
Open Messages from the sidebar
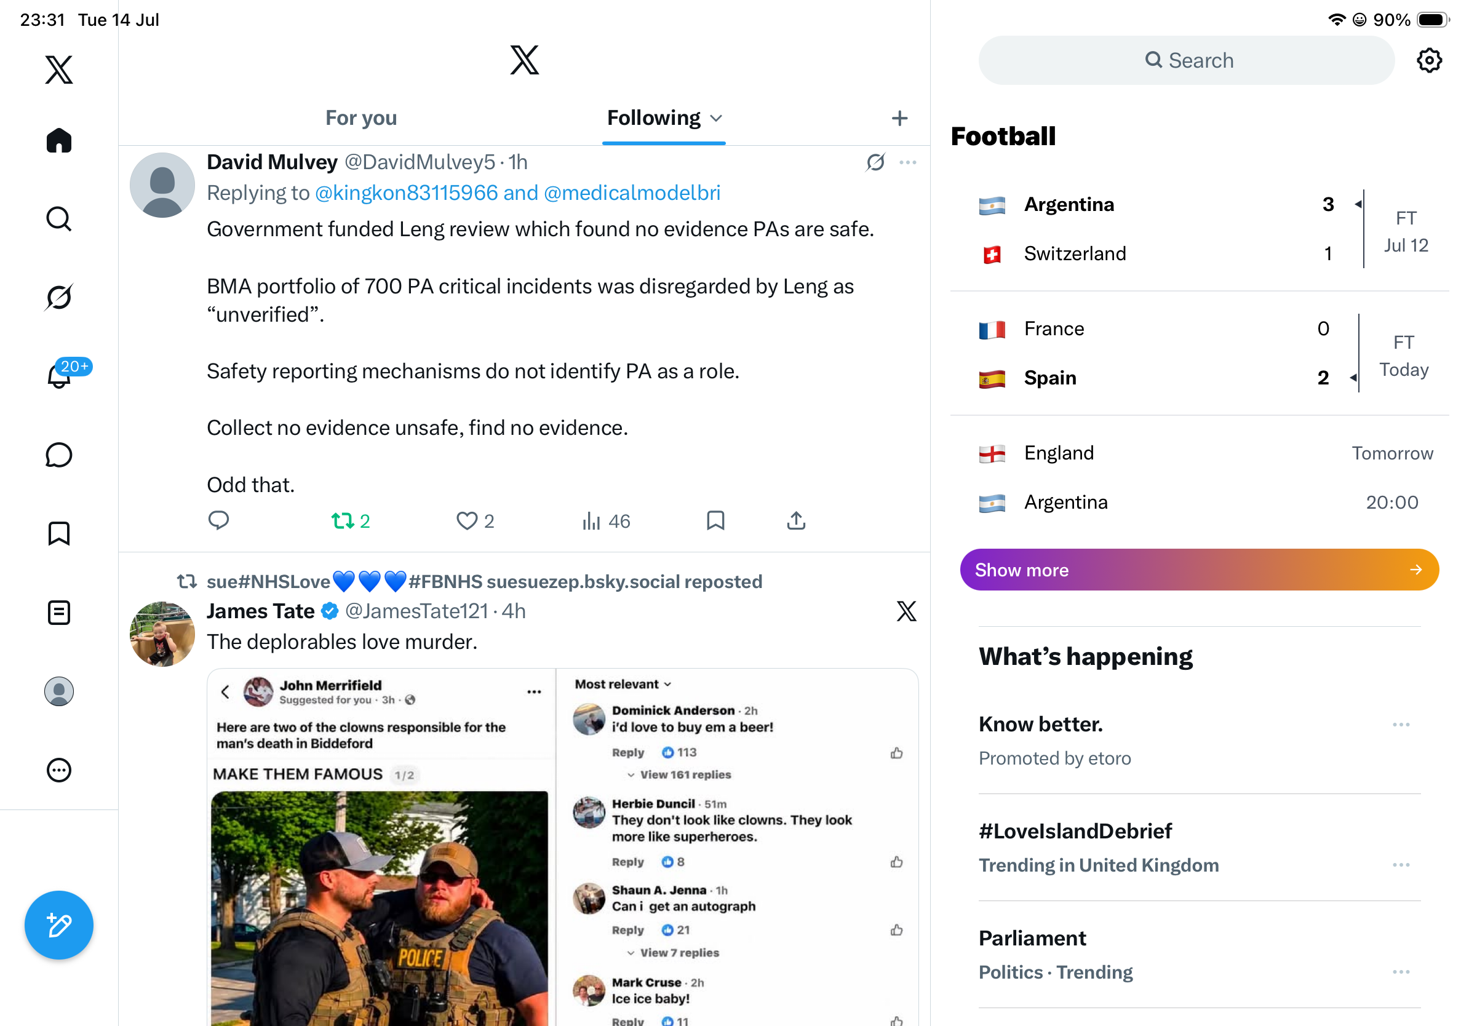tap(59, 455)
